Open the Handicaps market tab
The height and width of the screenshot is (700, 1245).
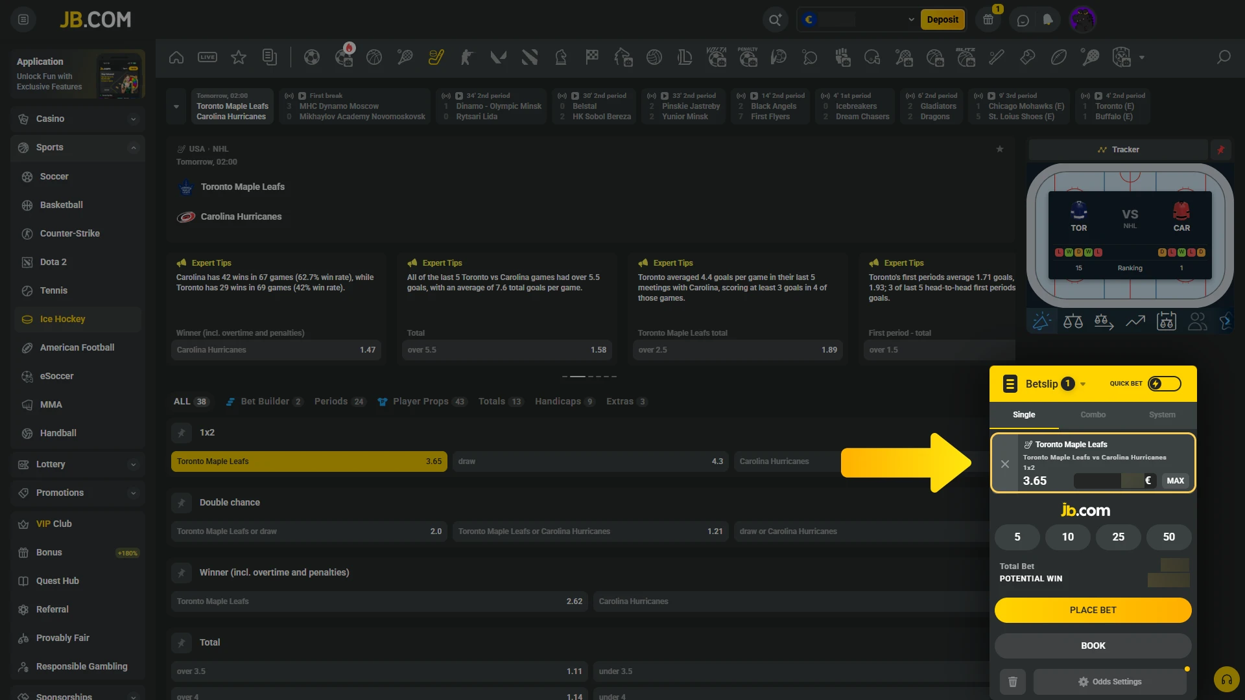[565, 401]
